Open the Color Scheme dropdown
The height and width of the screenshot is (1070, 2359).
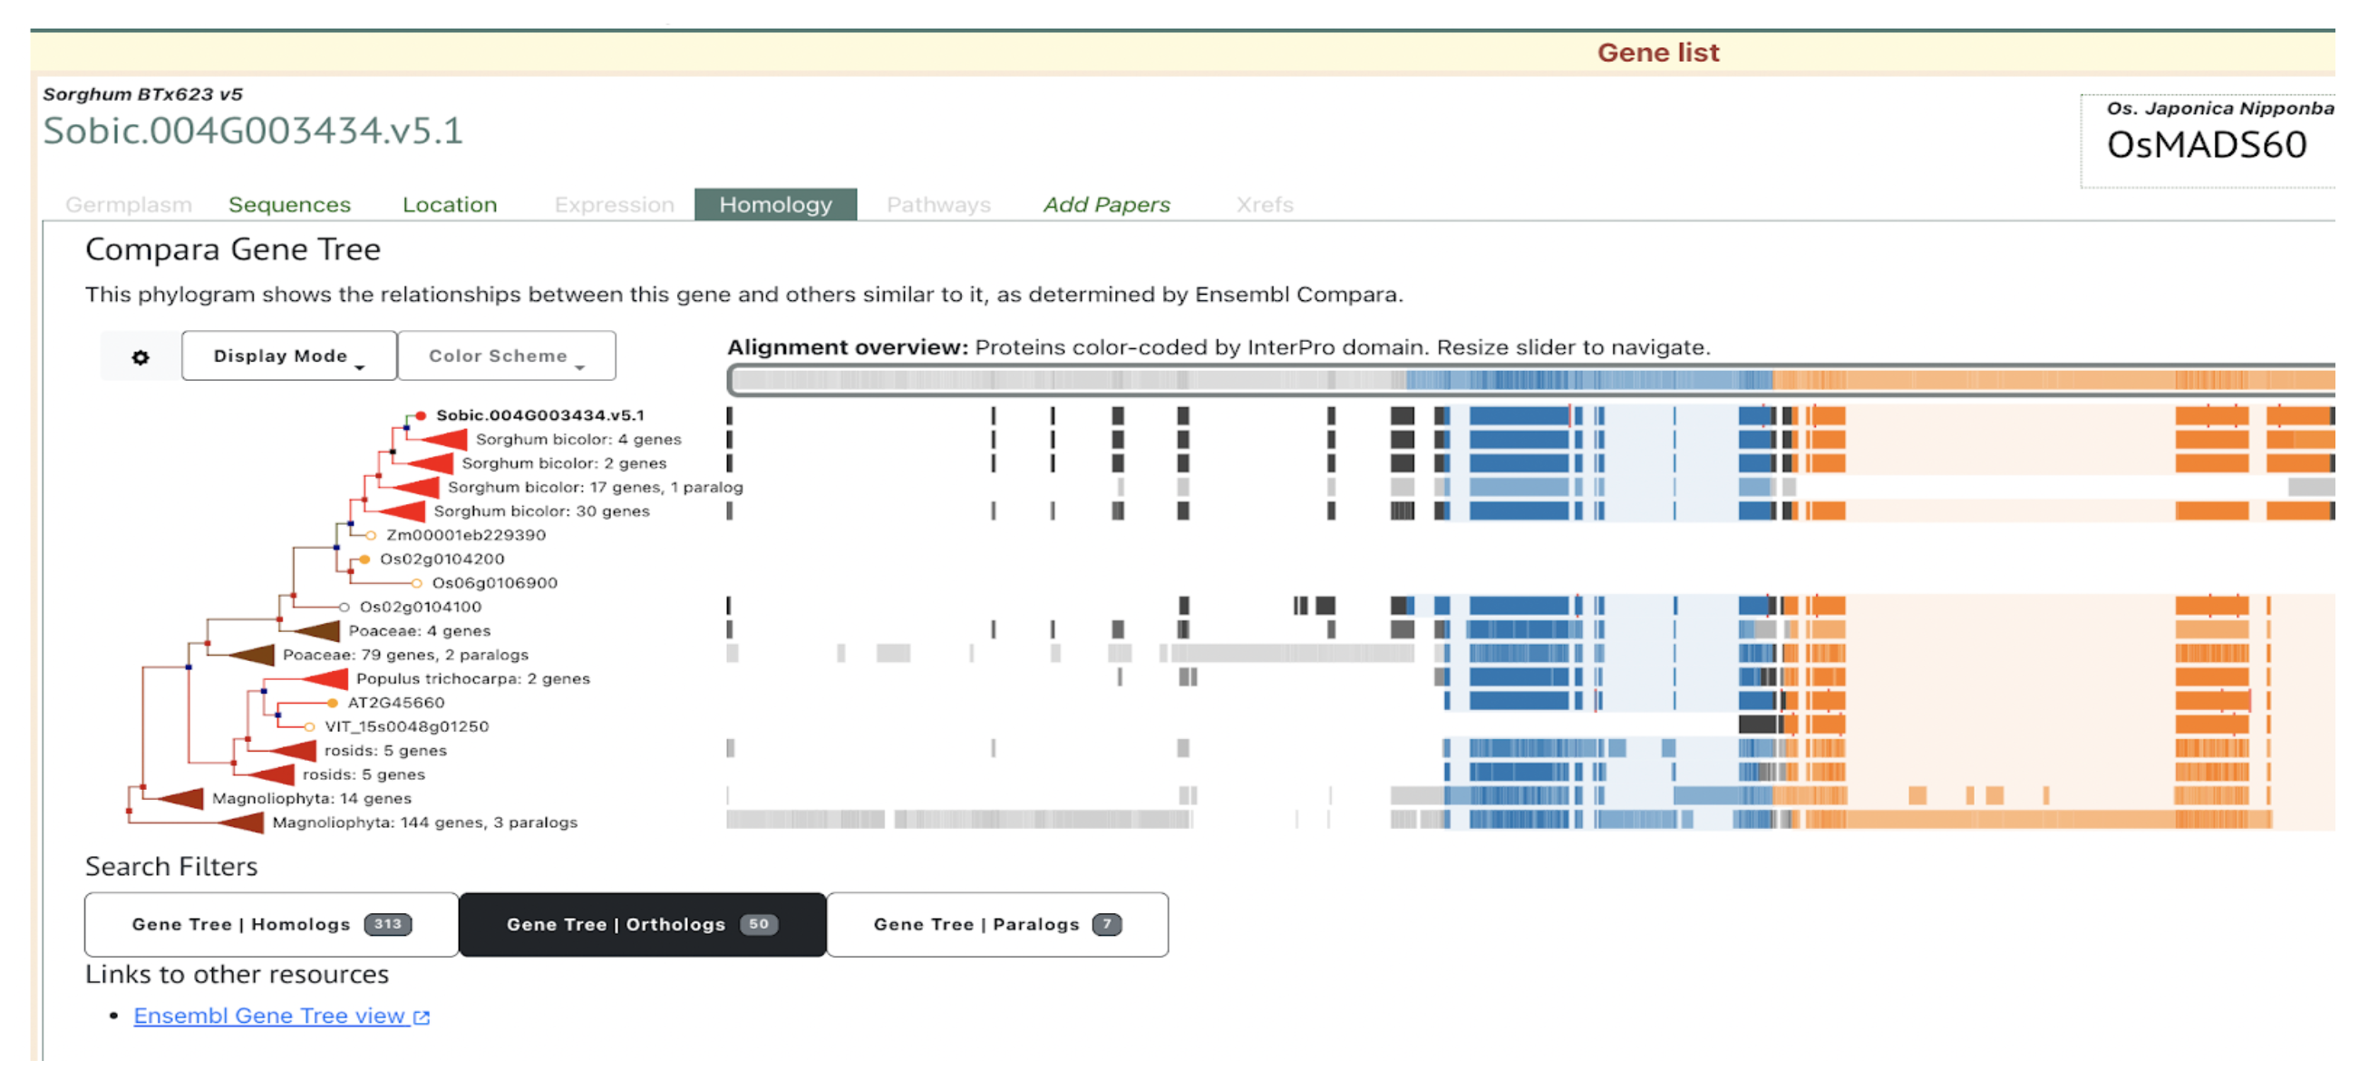point(507,355)
